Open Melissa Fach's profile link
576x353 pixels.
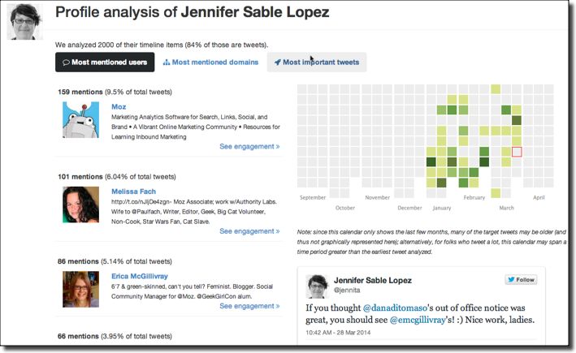coord(133,191)
